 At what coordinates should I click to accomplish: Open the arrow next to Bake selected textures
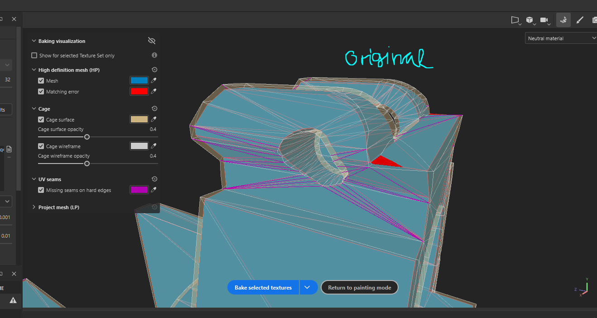point(308,288)
